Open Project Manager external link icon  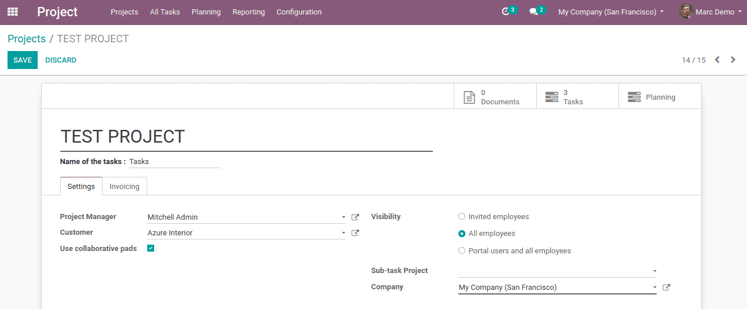(x=355, y=217)
